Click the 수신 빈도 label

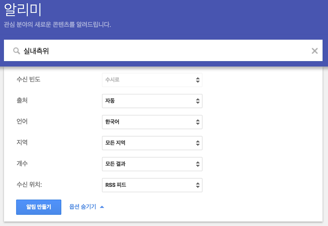(x=28, y=79)
